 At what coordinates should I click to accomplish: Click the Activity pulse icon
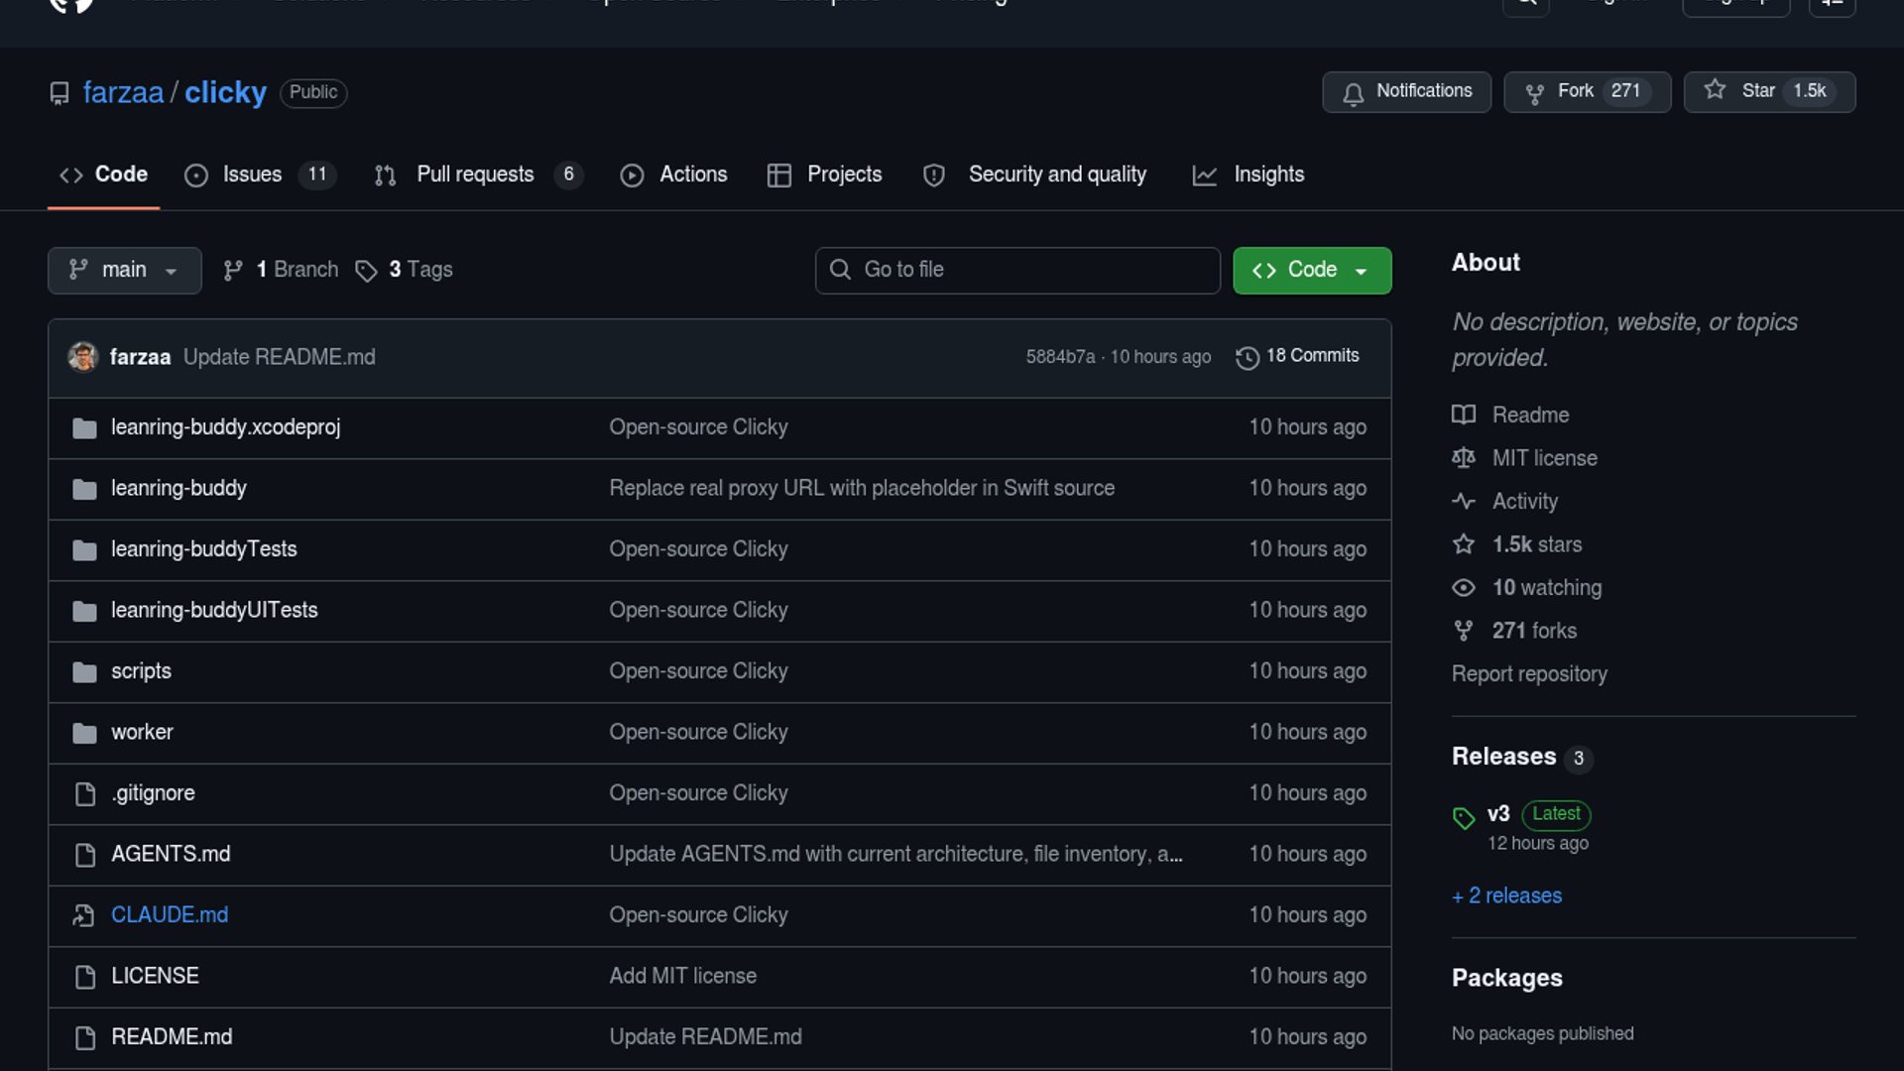pos(1464,501)
